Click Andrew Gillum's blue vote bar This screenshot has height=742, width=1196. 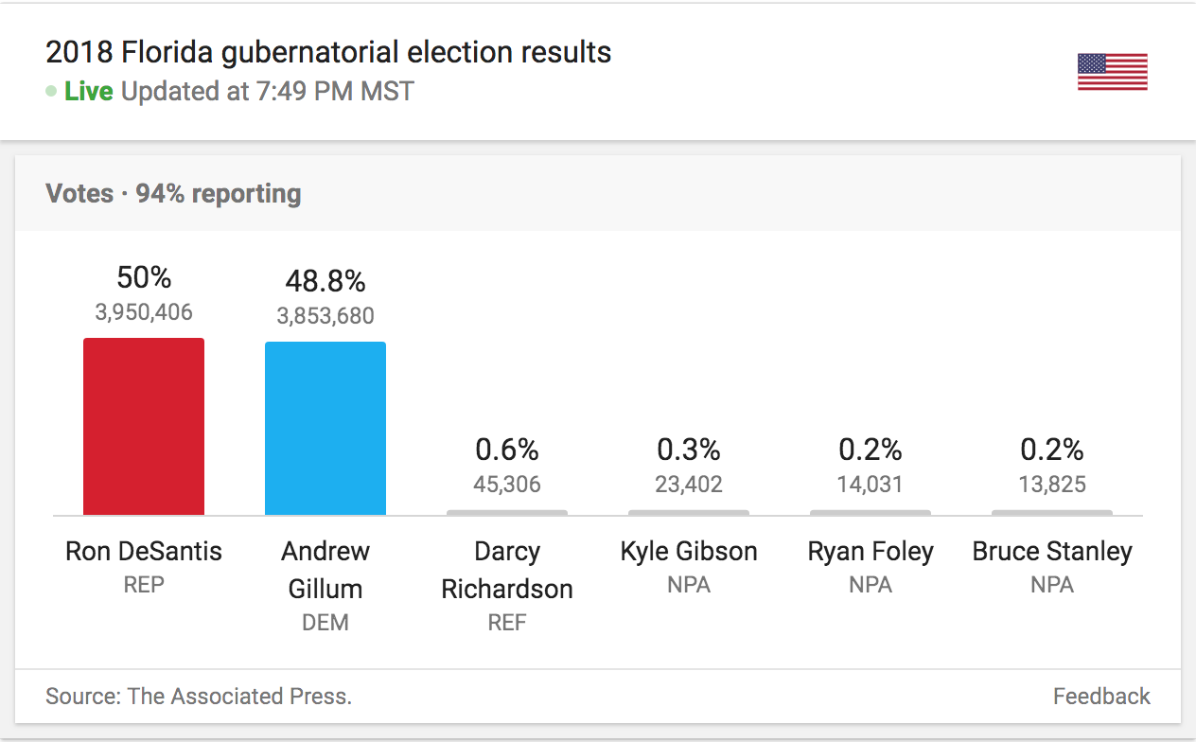pos(325,428)
